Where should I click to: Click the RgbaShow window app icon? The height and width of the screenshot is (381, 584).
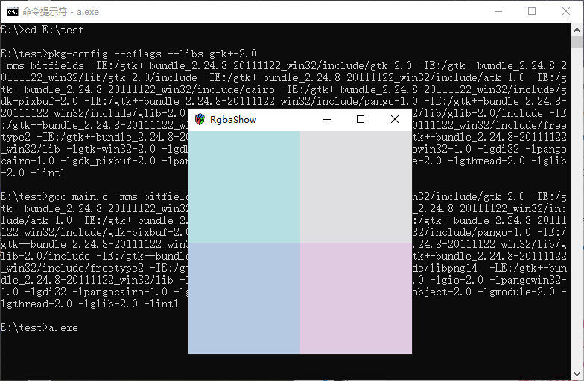pos(200,119)
